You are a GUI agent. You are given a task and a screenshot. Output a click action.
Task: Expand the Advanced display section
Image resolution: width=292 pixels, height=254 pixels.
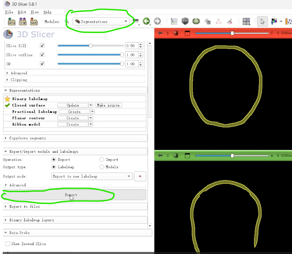pos(75,73)
